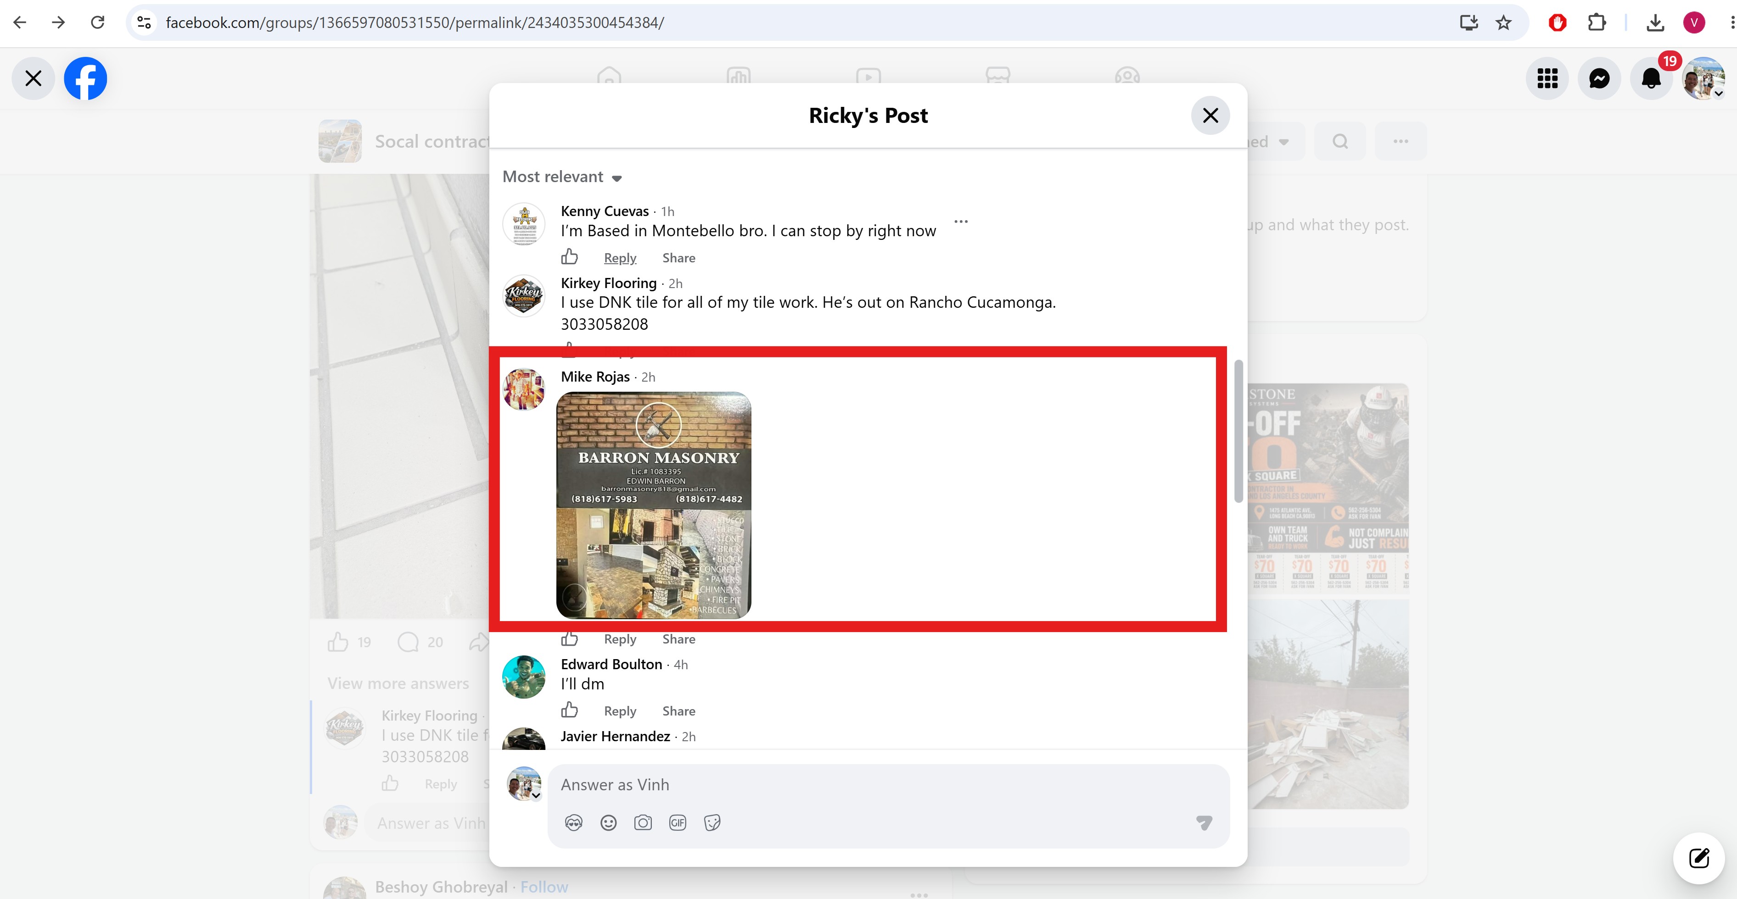Go back to the previous browser page
Screen dimensions: 1737x899
tap(20, 22)
